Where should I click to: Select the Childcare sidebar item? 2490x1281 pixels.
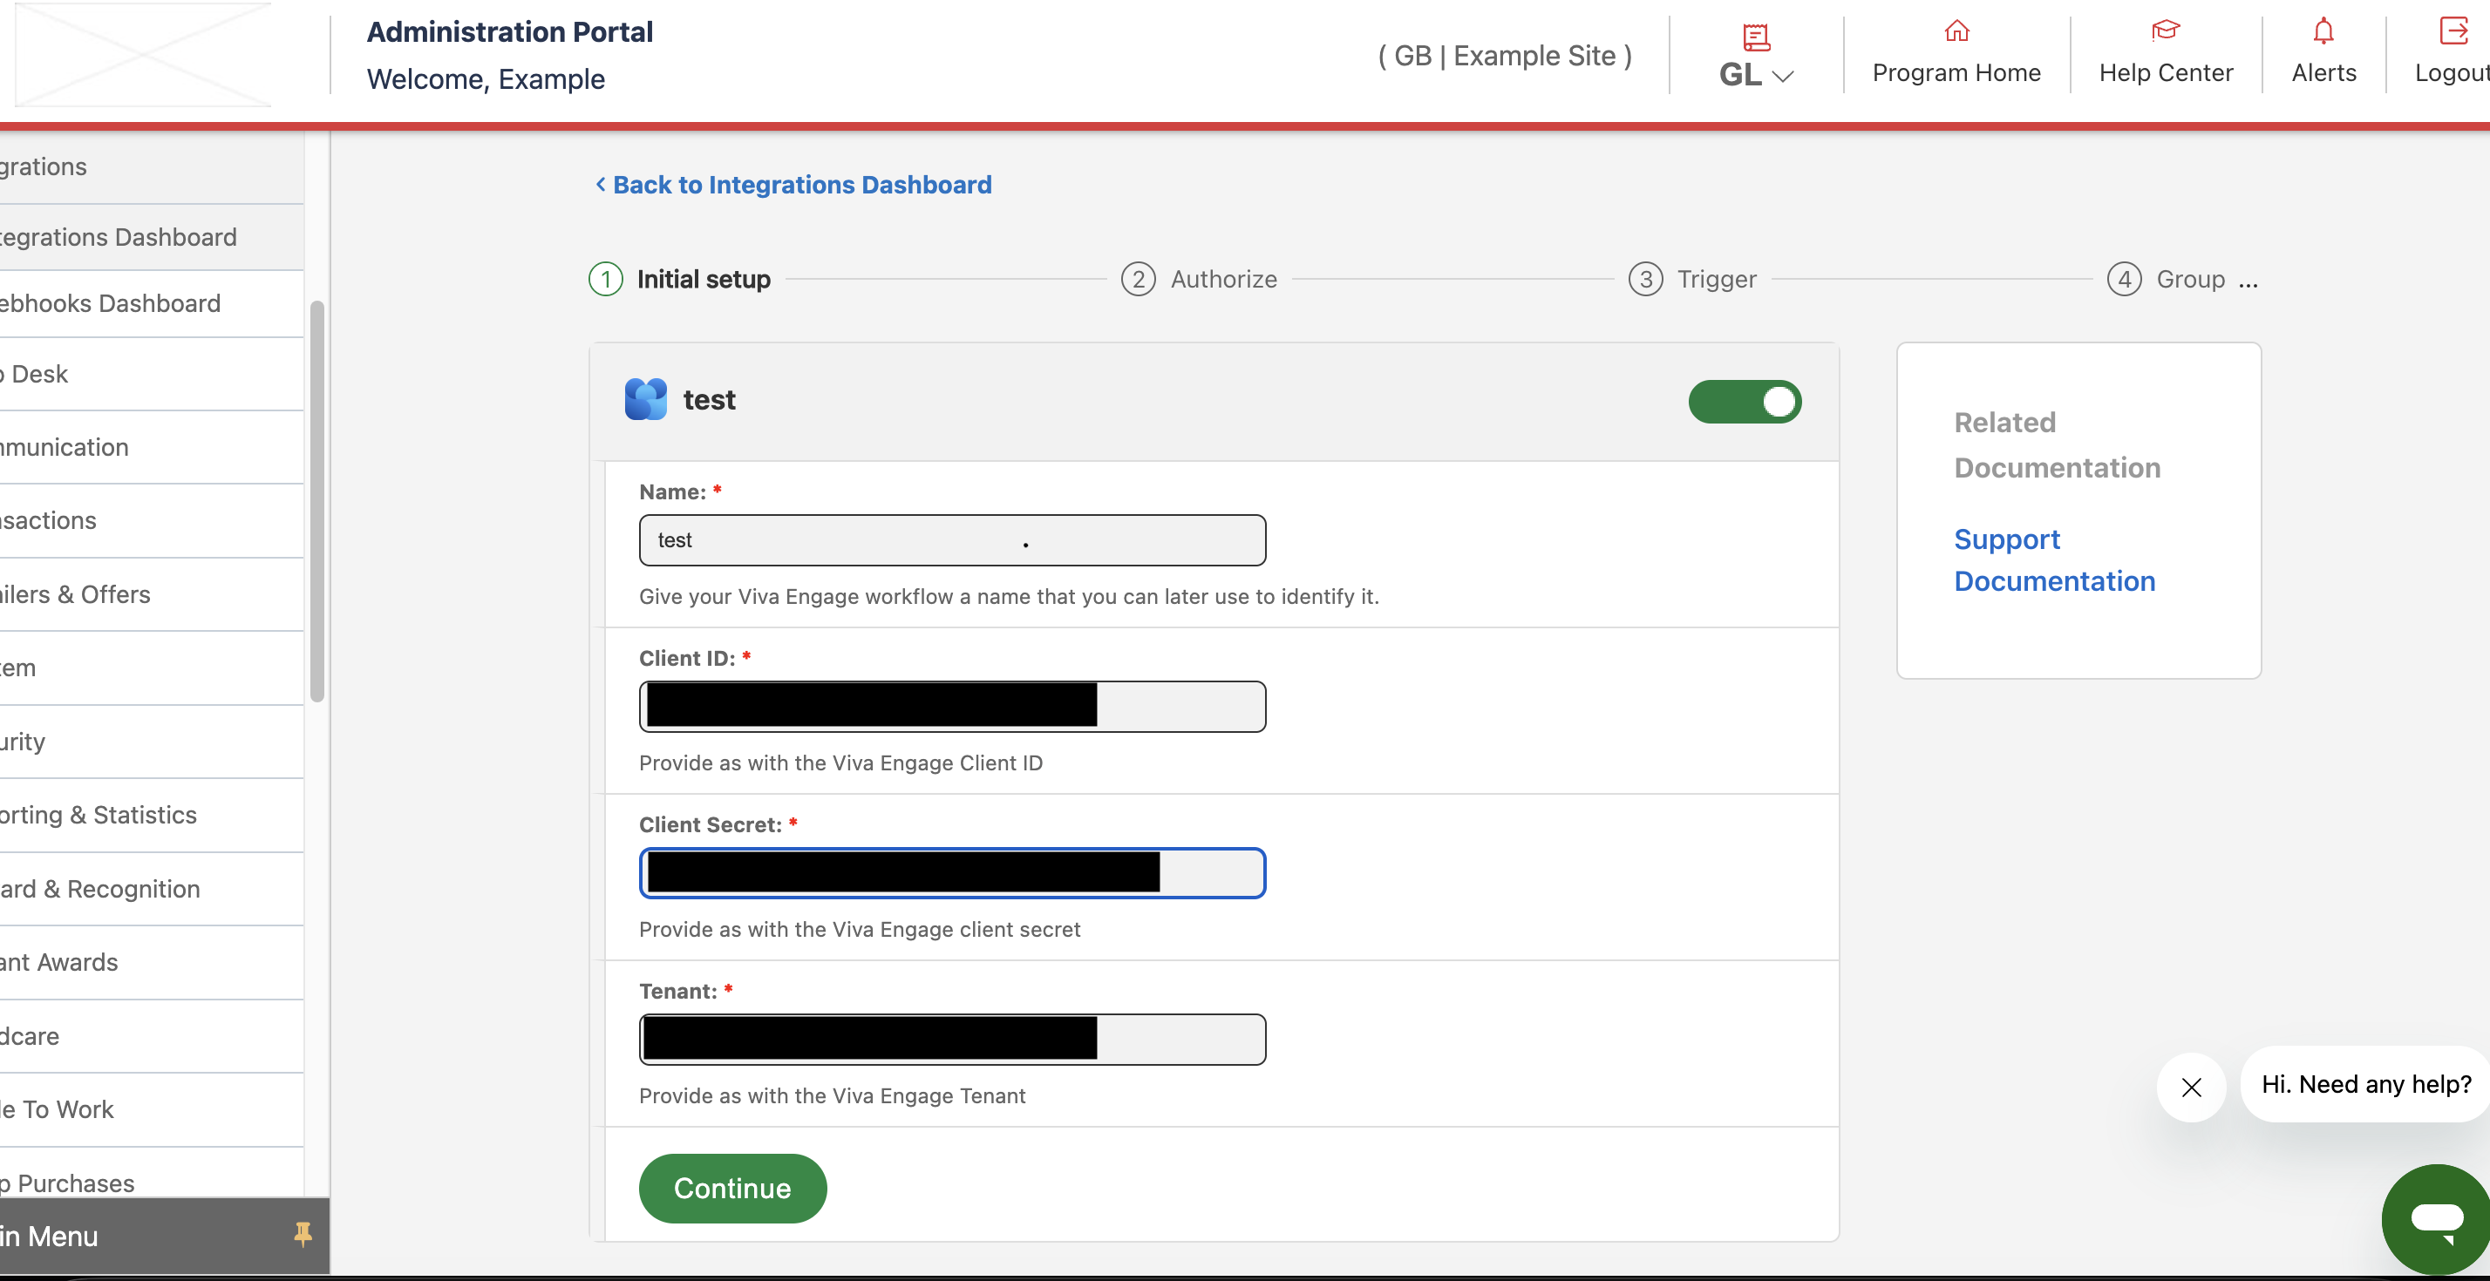tap(152, 1035)
